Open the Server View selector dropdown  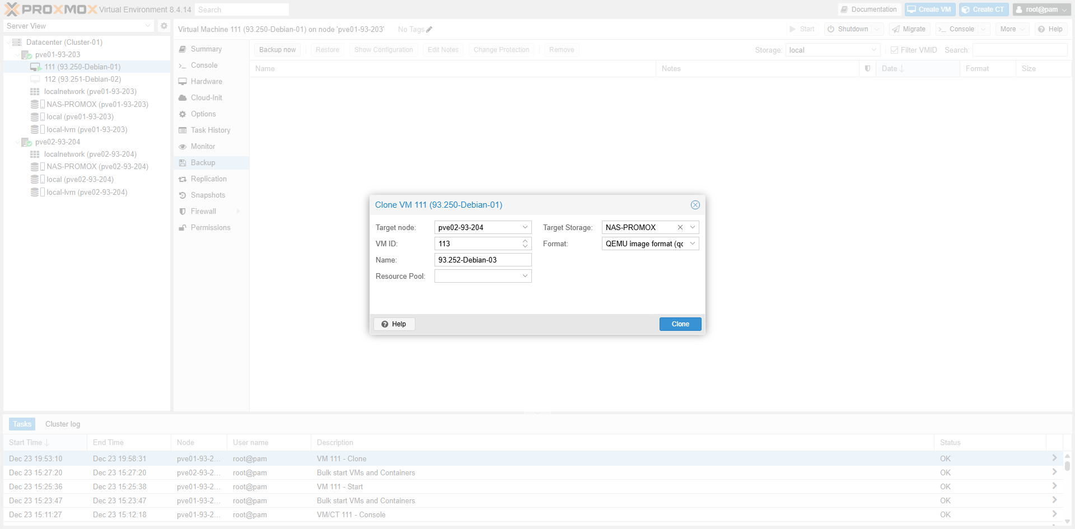click(148, 26)
